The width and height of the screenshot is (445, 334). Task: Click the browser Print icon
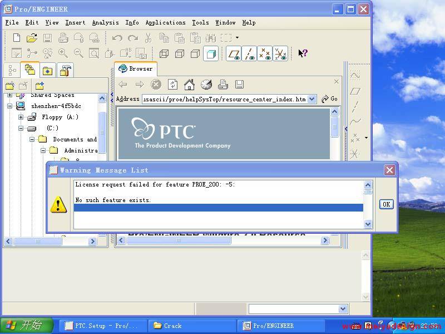coord(223,85)
